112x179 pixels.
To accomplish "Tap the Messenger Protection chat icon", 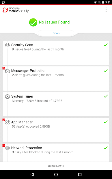I will pyautogui.click(x=8, y=71).
